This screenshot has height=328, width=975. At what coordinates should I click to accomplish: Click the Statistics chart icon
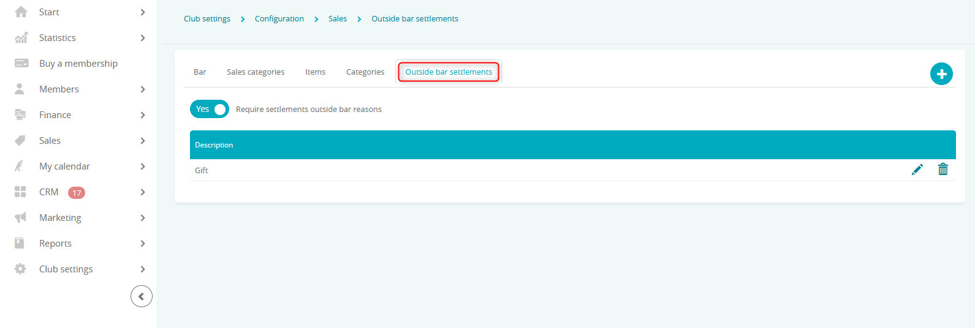[21, 37]
